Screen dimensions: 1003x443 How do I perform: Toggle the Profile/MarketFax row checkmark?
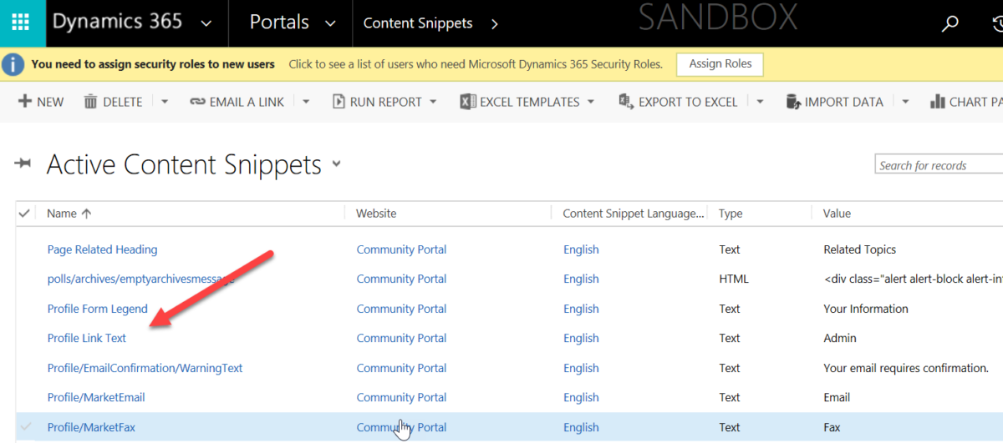[x=25, y=427]
